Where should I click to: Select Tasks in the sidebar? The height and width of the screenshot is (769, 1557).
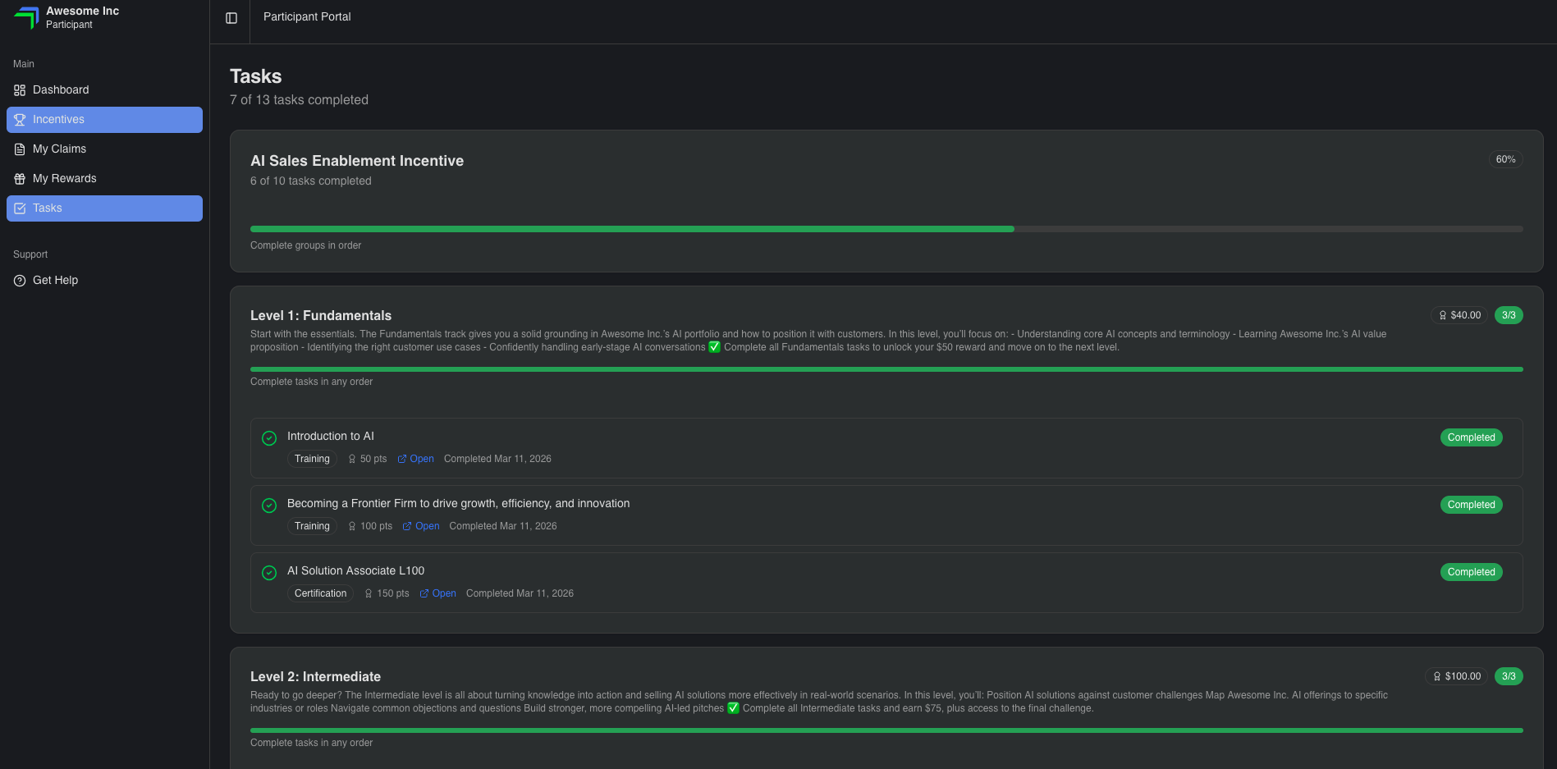coord(104,208)
